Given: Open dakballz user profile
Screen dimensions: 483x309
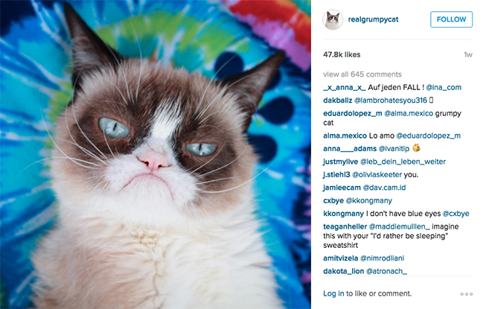Looking at the screenshot, I should 338,101.
